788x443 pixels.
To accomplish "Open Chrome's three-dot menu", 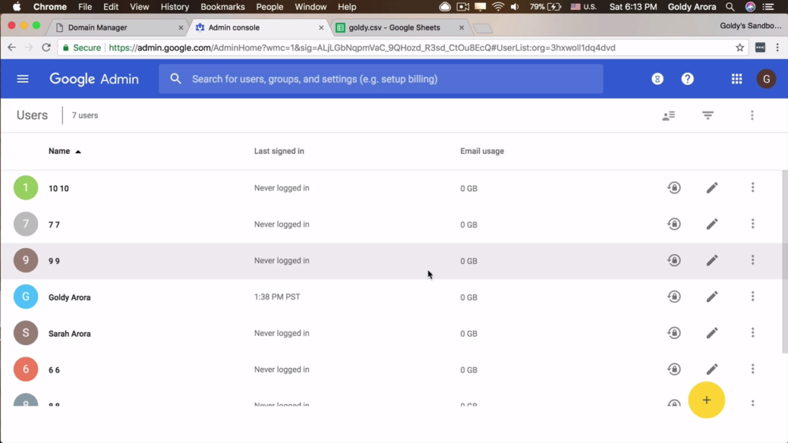I will 777,47.
